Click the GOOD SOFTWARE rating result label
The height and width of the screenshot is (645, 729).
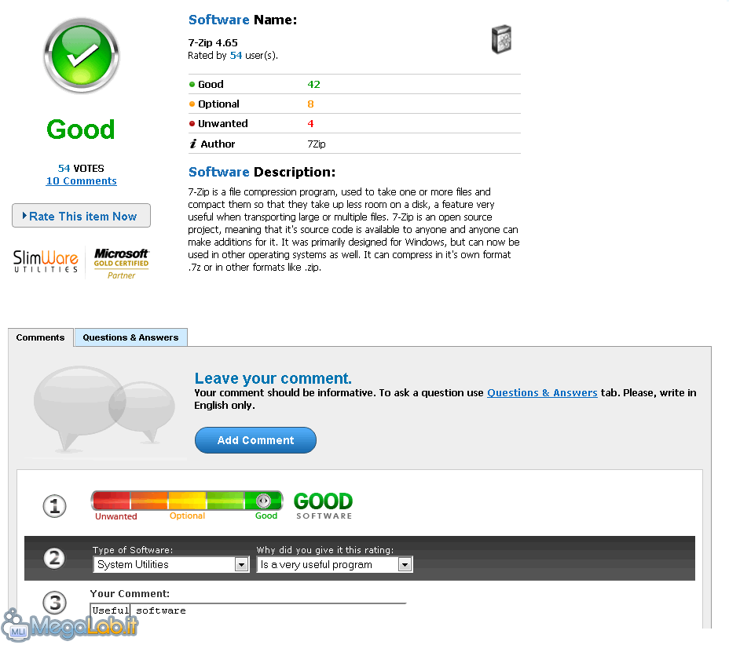[324, 506]
